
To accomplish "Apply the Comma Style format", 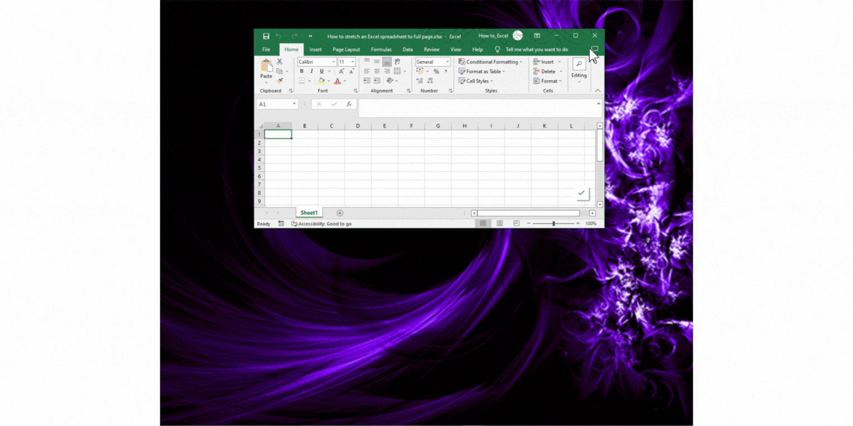I will pyautogui.click(x=446, y=71).
